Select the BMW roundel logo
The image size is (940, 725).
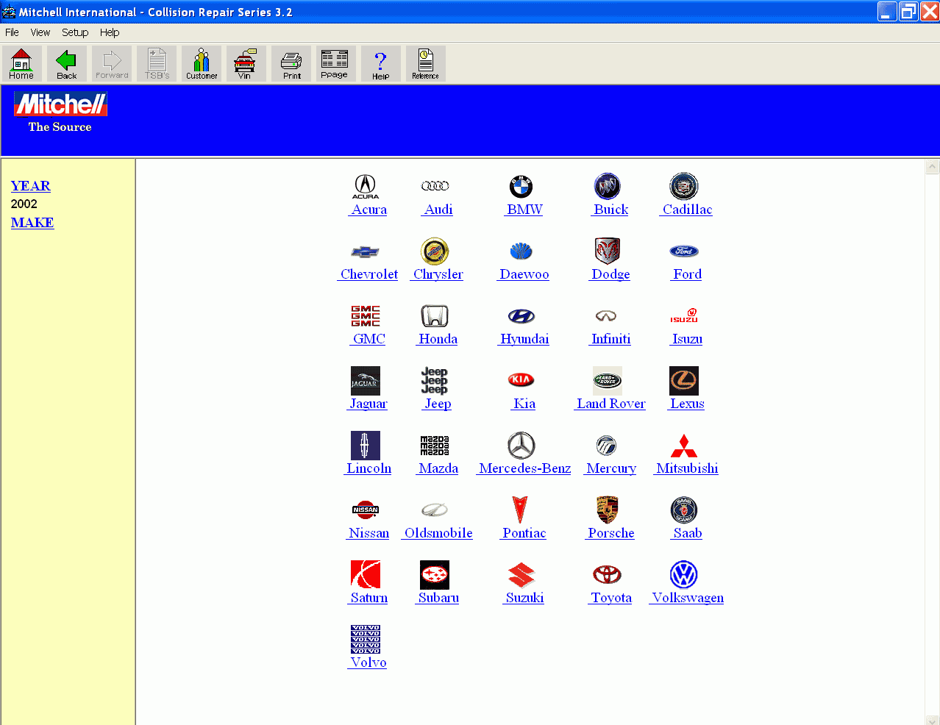pos(521,187)
